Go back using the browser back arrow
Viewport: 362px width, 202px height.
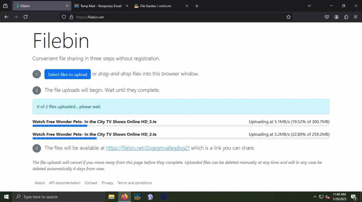(x=6, y=17)
